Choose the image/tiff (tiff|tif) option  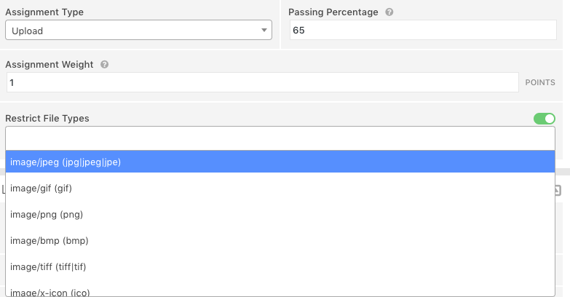pos(280,266)
